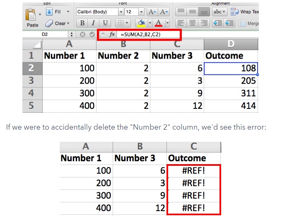Click the Clear eraser icon

[49, 24]
